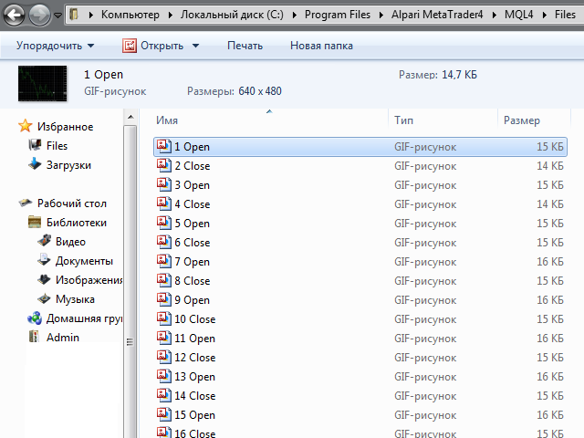Select the file name 2 Close
Image resolution: width=584 pixels, height=438 pixels.
click(x=193, y=166)
